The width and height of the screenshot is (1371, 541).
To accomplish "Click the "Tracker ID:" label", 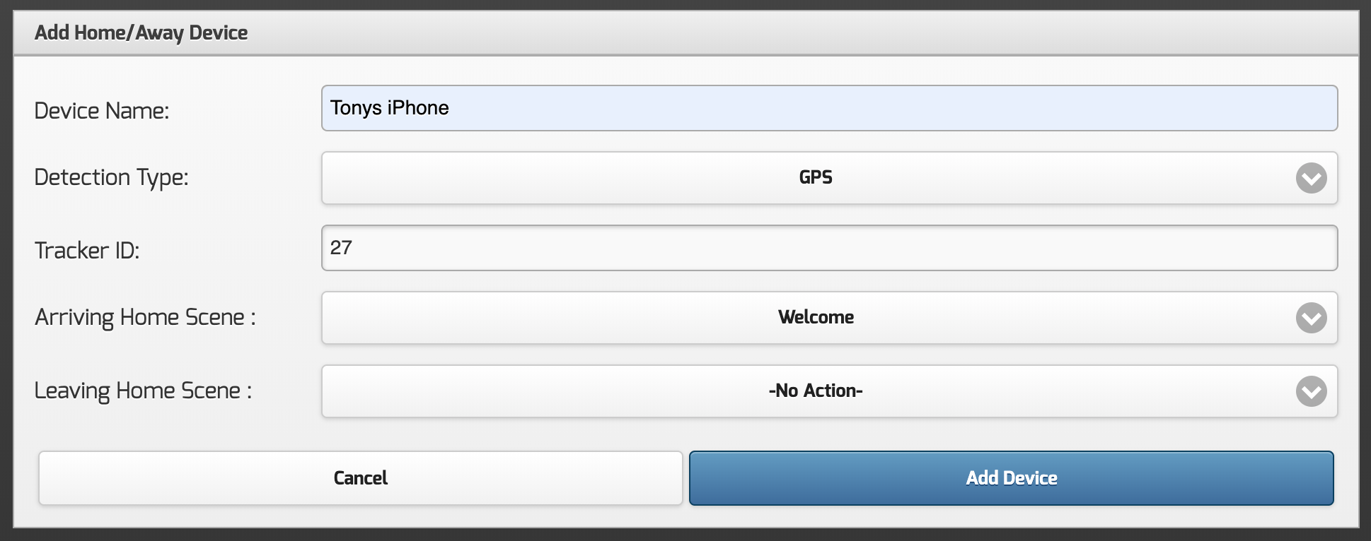I will coord(87,251).
